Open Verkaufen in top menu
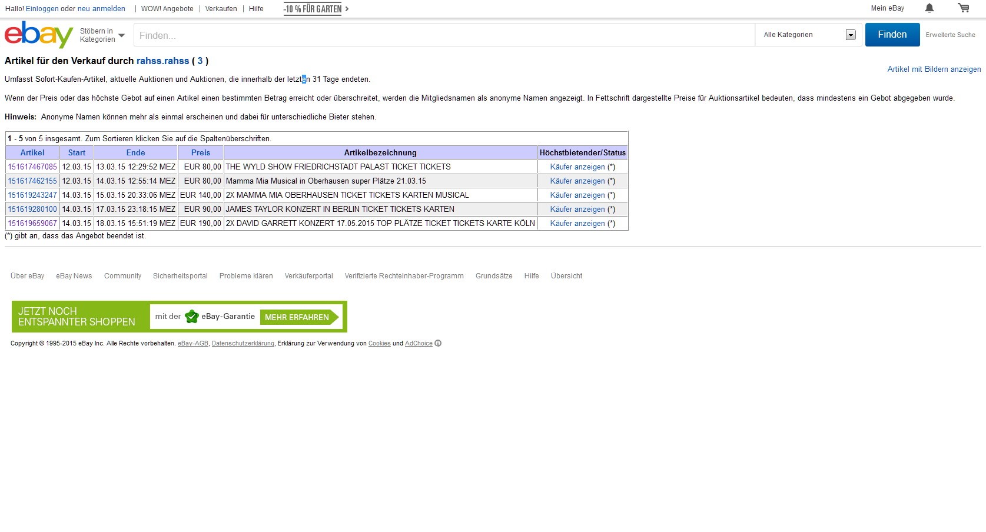986x532 pixels. (x=221, y=9)
